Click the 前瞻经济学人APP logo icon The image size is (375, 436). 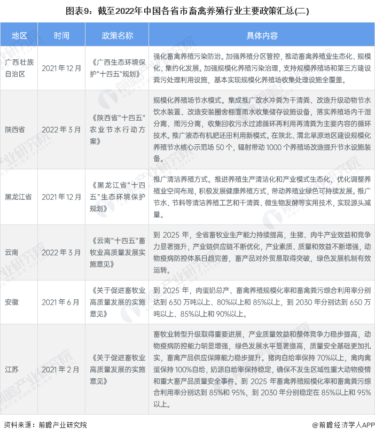(316, 425)
